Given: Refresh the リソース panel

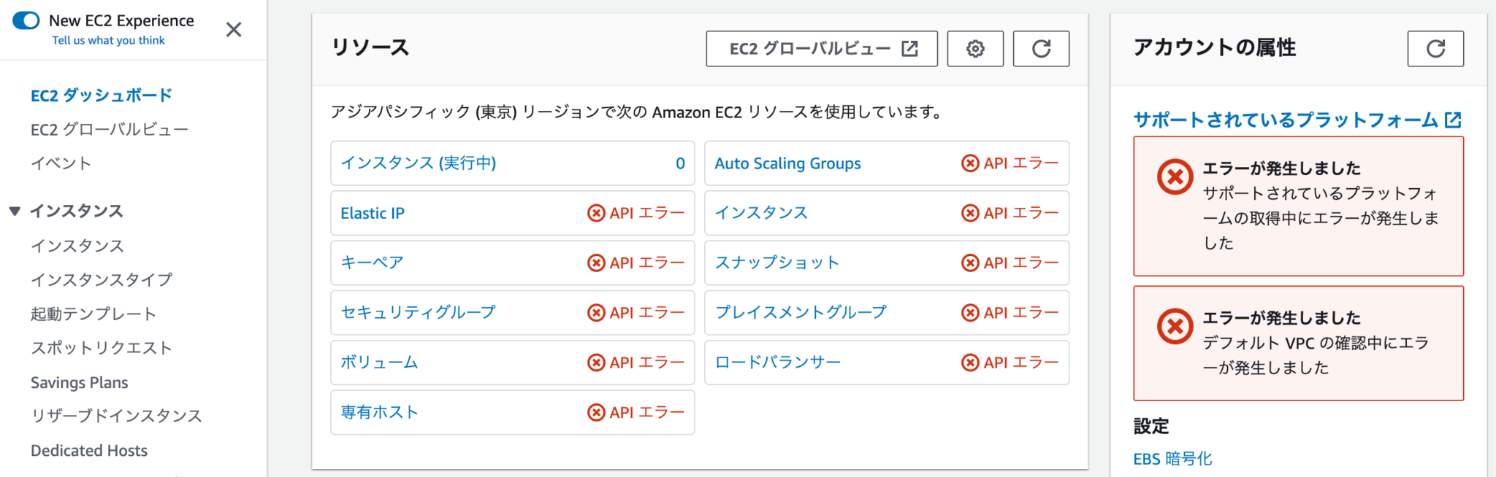Looking at the screenshot, I should [1040, 48].
